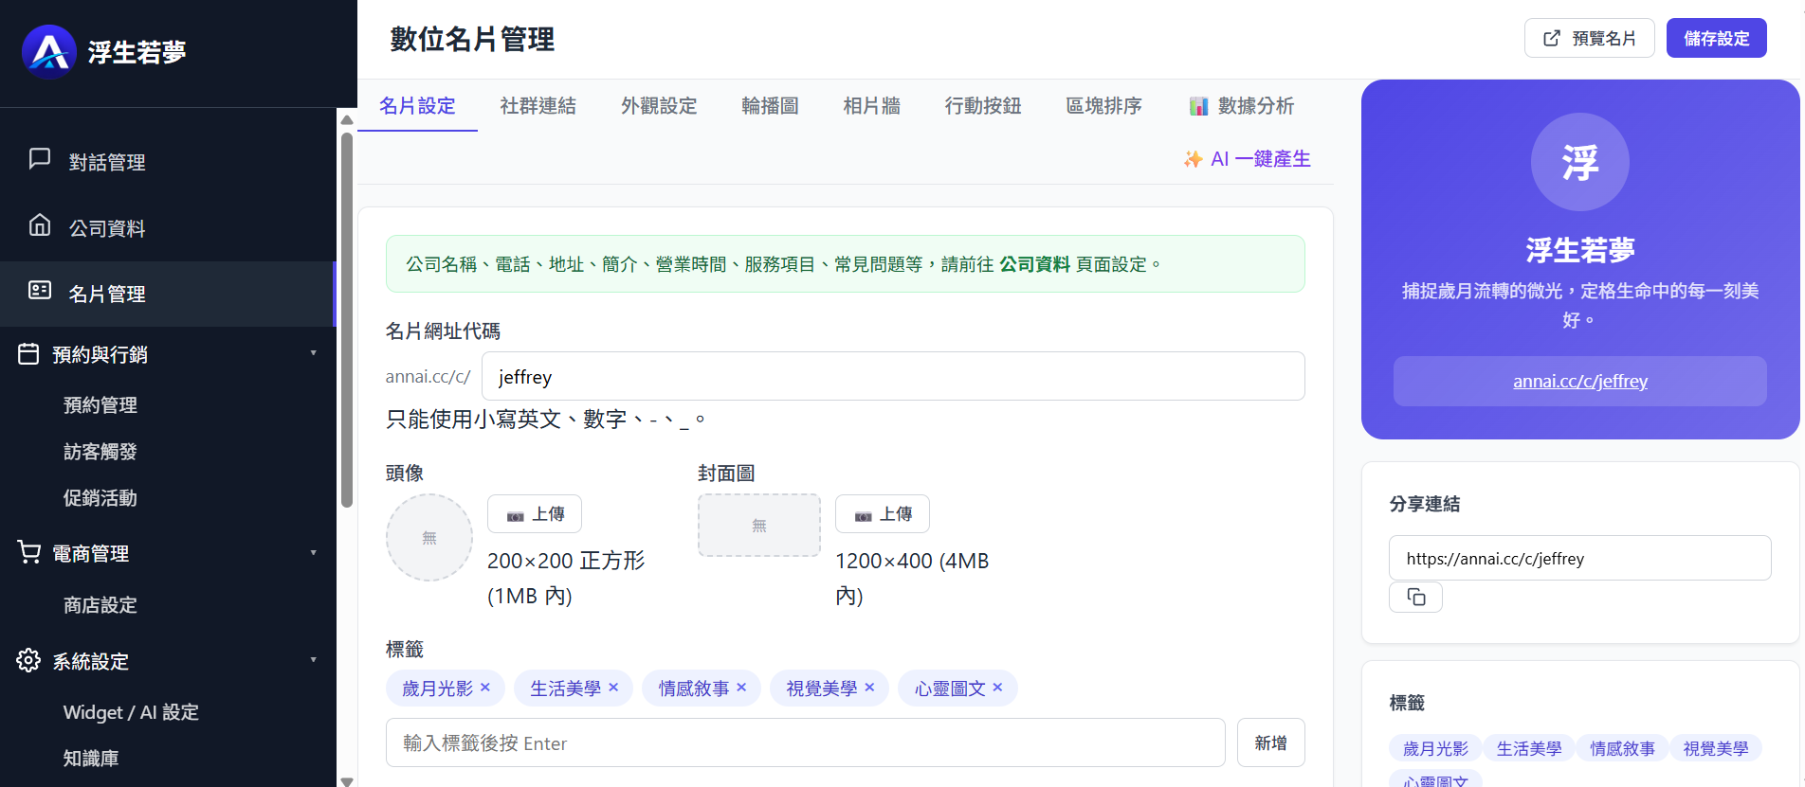Click the sidebar scroll down arrow

point(347,781)
